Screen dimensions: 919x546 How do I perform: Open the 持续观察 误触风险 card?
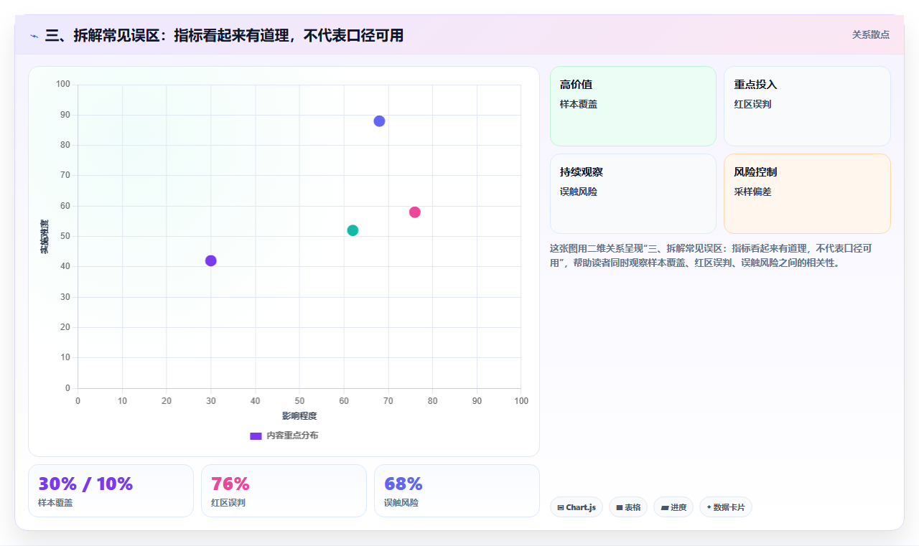633,194
